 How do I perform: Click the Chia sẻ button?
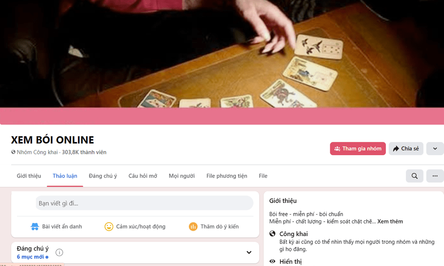pos(406,148)
